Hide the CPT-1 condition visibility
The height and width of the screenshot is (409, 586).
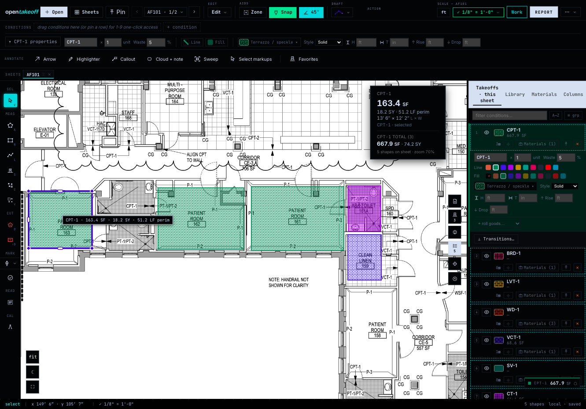(x=486, y=133)
